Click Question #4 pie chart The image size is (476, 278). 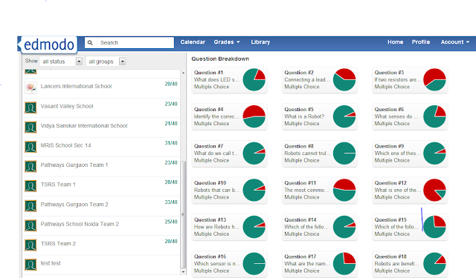click(x=254, y=116)
